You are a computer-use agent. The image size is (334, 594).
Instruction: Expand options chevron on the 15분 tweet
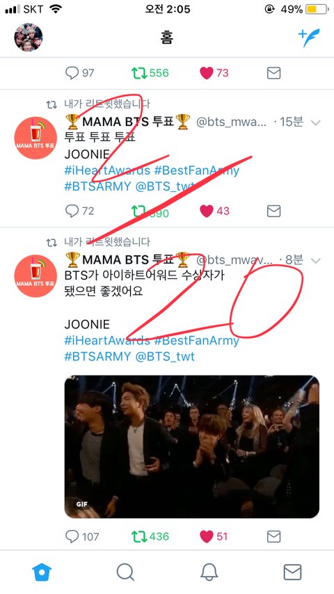click(x=315, y=122)
